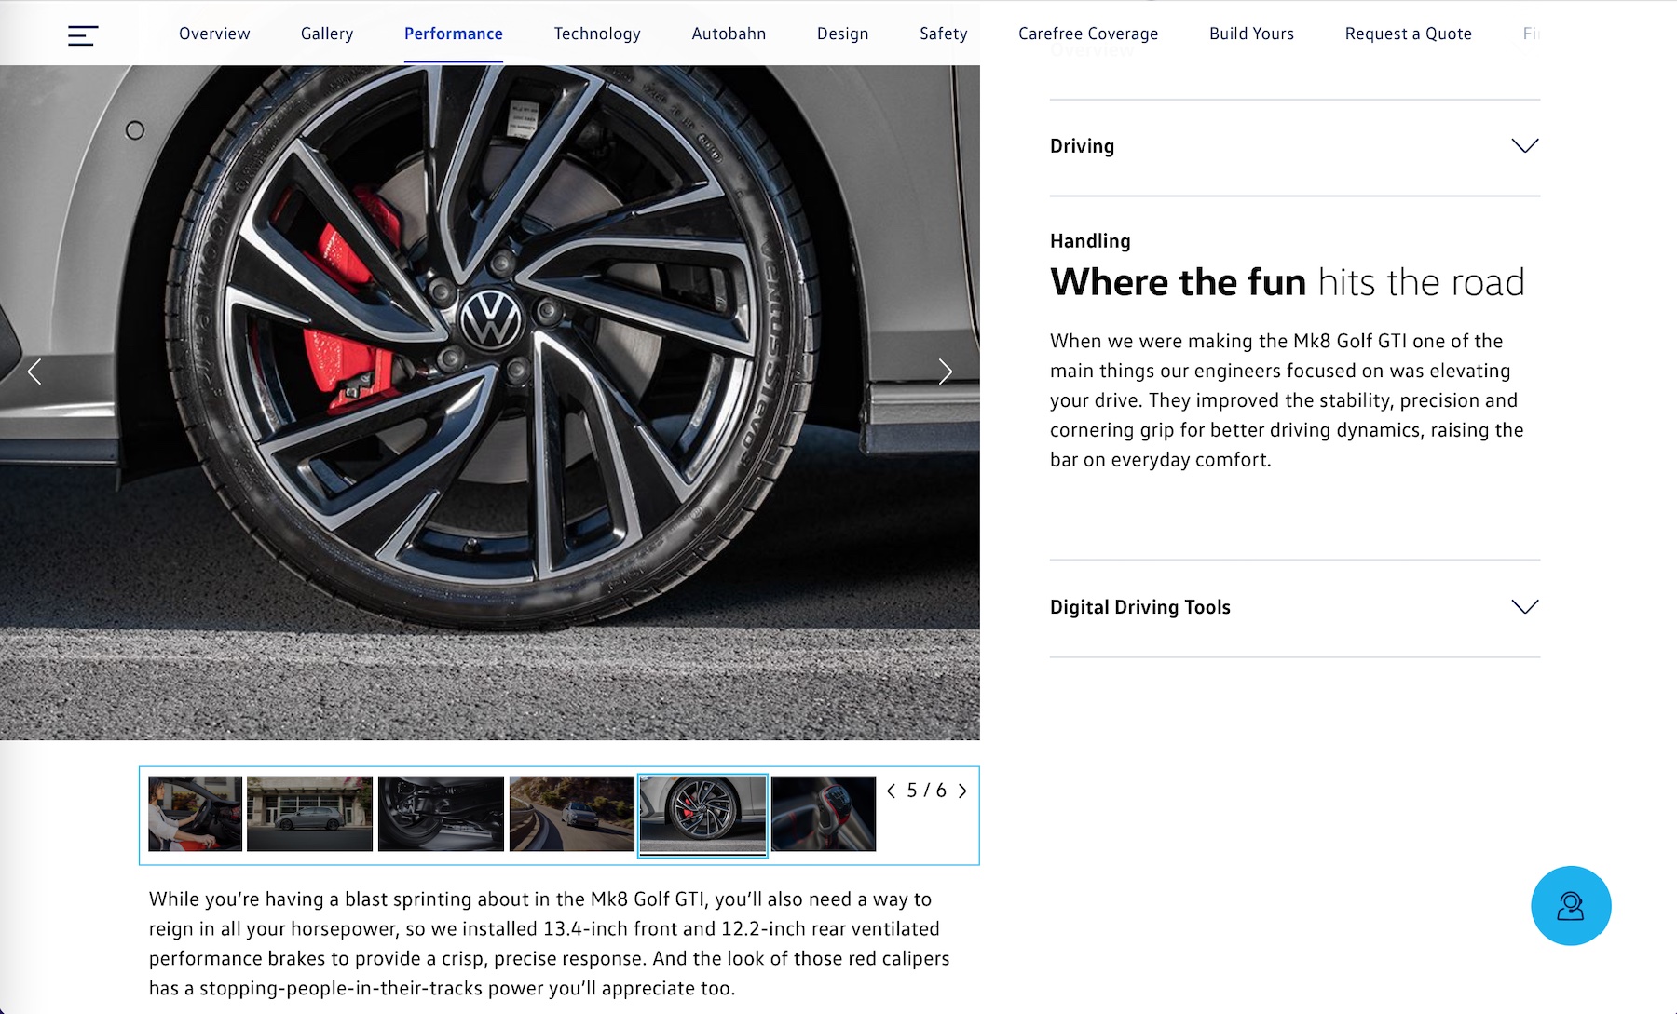
Task: Open the Safety tab
Action: point(944,34)
